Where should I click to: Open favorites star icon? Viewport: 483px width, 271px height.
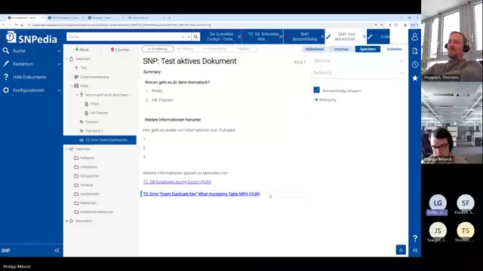[x=414, y=78]
